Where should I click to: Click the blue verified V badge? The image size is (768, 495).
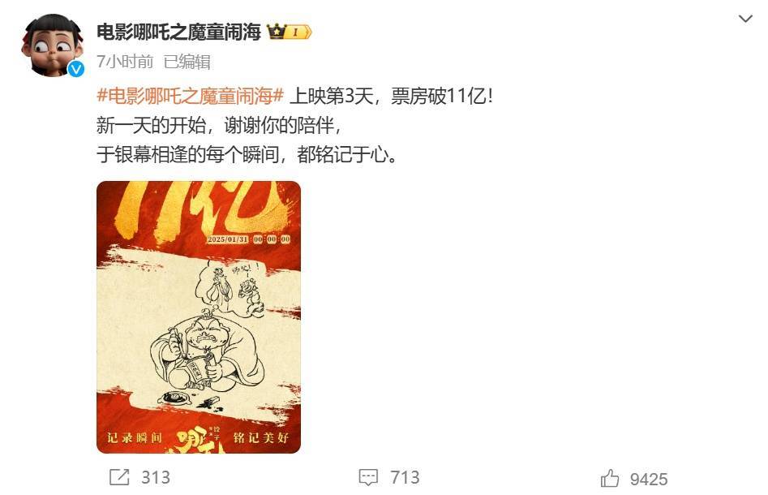coord(75,69)
